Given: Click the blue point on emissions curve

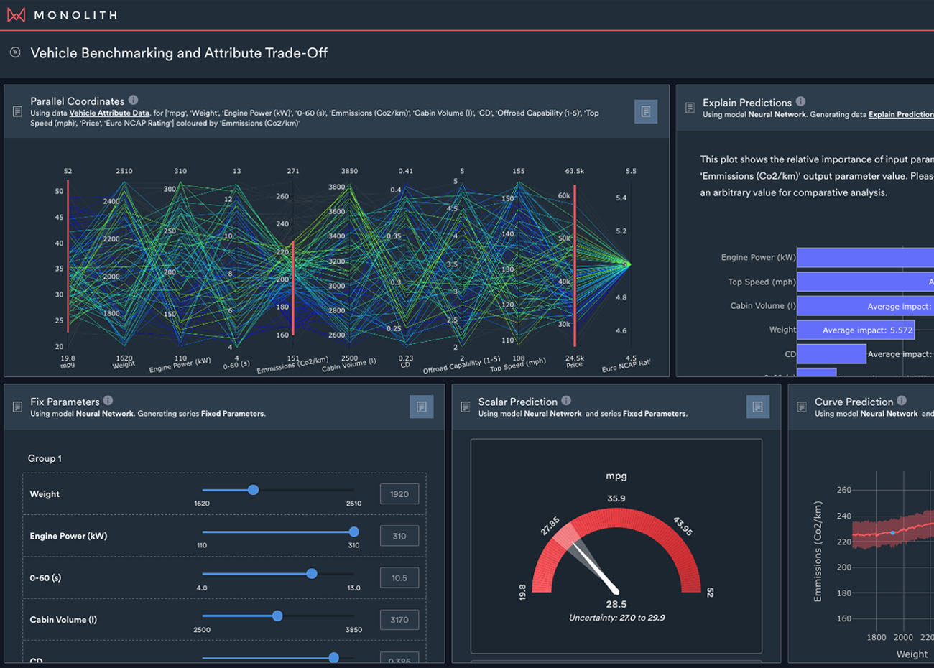Looking at the screenshot, I should click(x=892, y=533).
